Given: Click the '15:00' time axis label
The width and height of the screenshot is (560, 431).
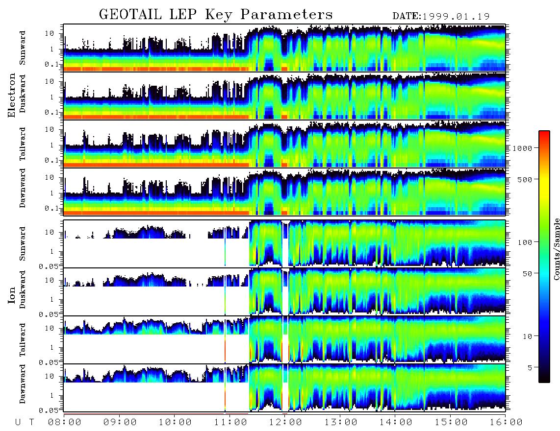Looking at the screenshot, I should coord(451,422).
